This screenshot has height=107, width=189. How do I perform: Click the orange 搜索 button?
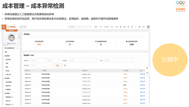[58, 66]
